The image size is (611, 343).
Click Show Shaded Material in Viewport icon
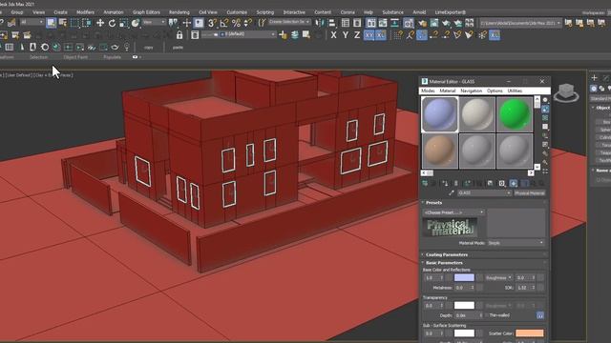[x=514, y=183]
